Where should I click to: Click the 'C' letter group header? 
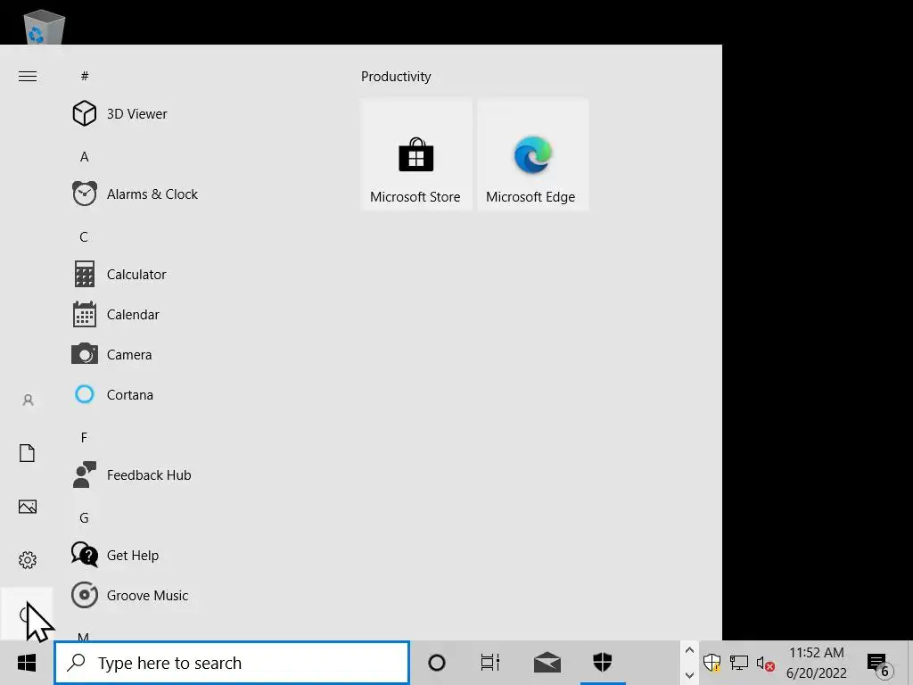(x=84, y=237)
